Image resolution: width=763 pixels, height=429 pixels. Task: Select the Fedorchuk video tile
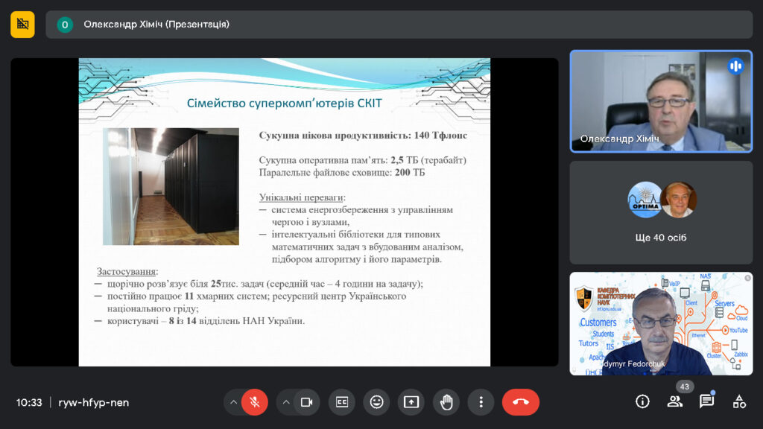[x=661, y=323]
